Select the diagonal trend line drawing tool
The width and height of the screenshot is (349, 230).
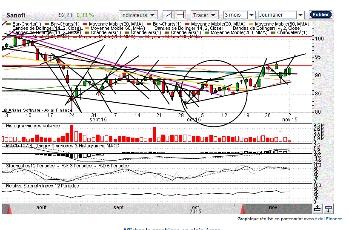coord(169,15)
